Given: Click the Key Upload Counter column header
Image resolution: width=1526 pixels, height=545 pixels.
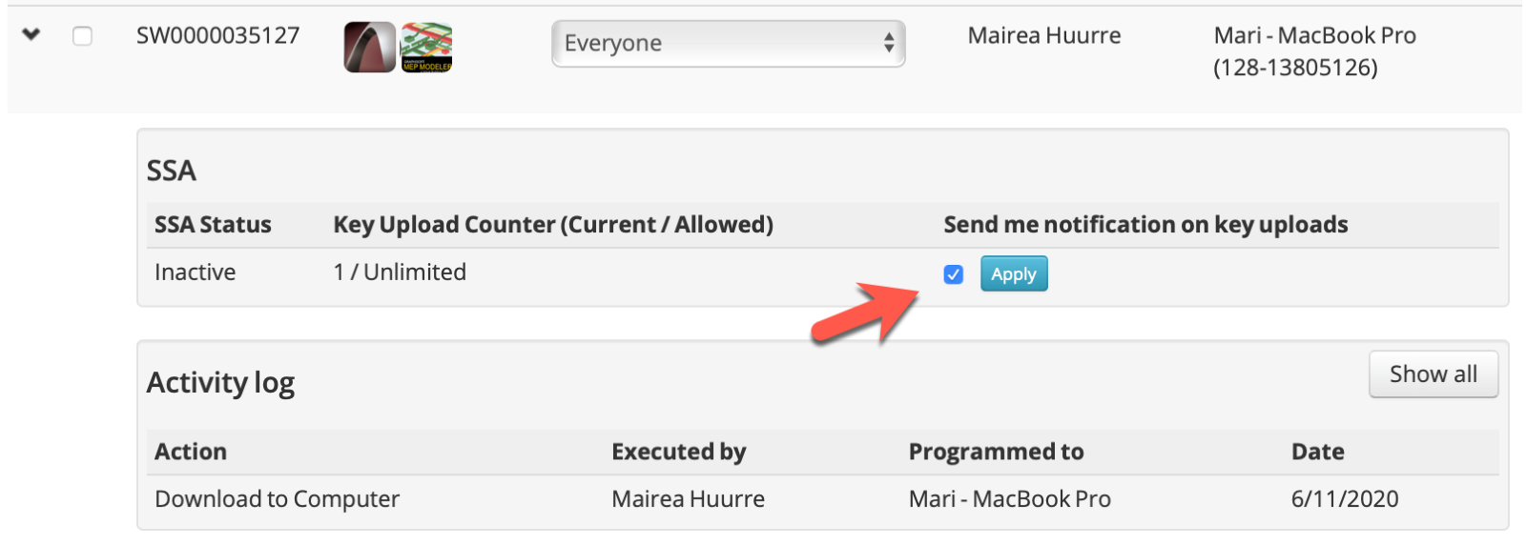Looking at the screenshot, I should tap(553, 225).
